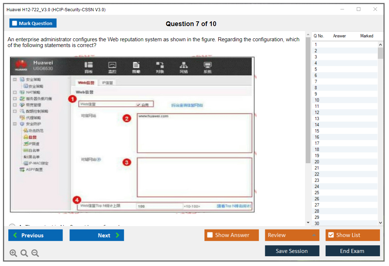The image size is (389, 266).
Task: Enable the Show Answer checkbox
Action: point(210,235)
